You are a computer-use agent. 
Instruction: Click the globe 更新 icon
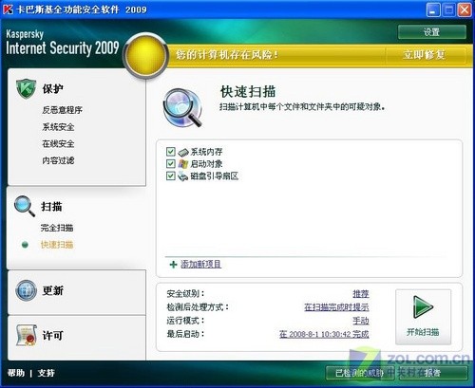[x=27, y=290]
